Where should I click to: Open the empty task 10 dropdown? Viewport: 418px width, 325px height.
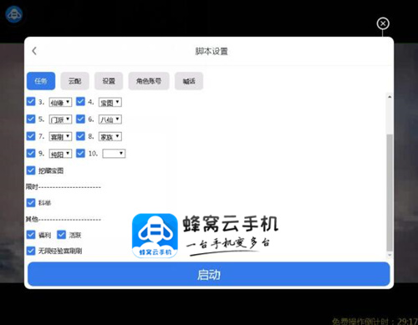pyautogui.click(x=114, y=154)
